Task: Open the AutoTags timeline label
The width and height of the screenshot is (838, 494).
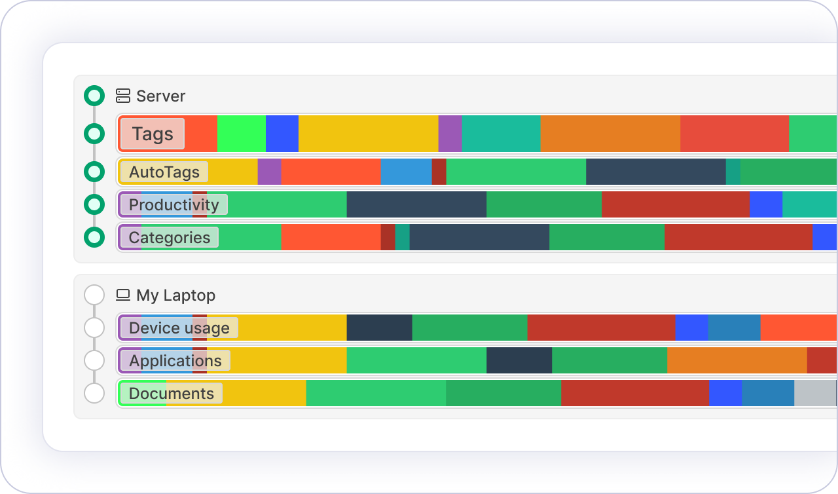Action: [164, 172]
